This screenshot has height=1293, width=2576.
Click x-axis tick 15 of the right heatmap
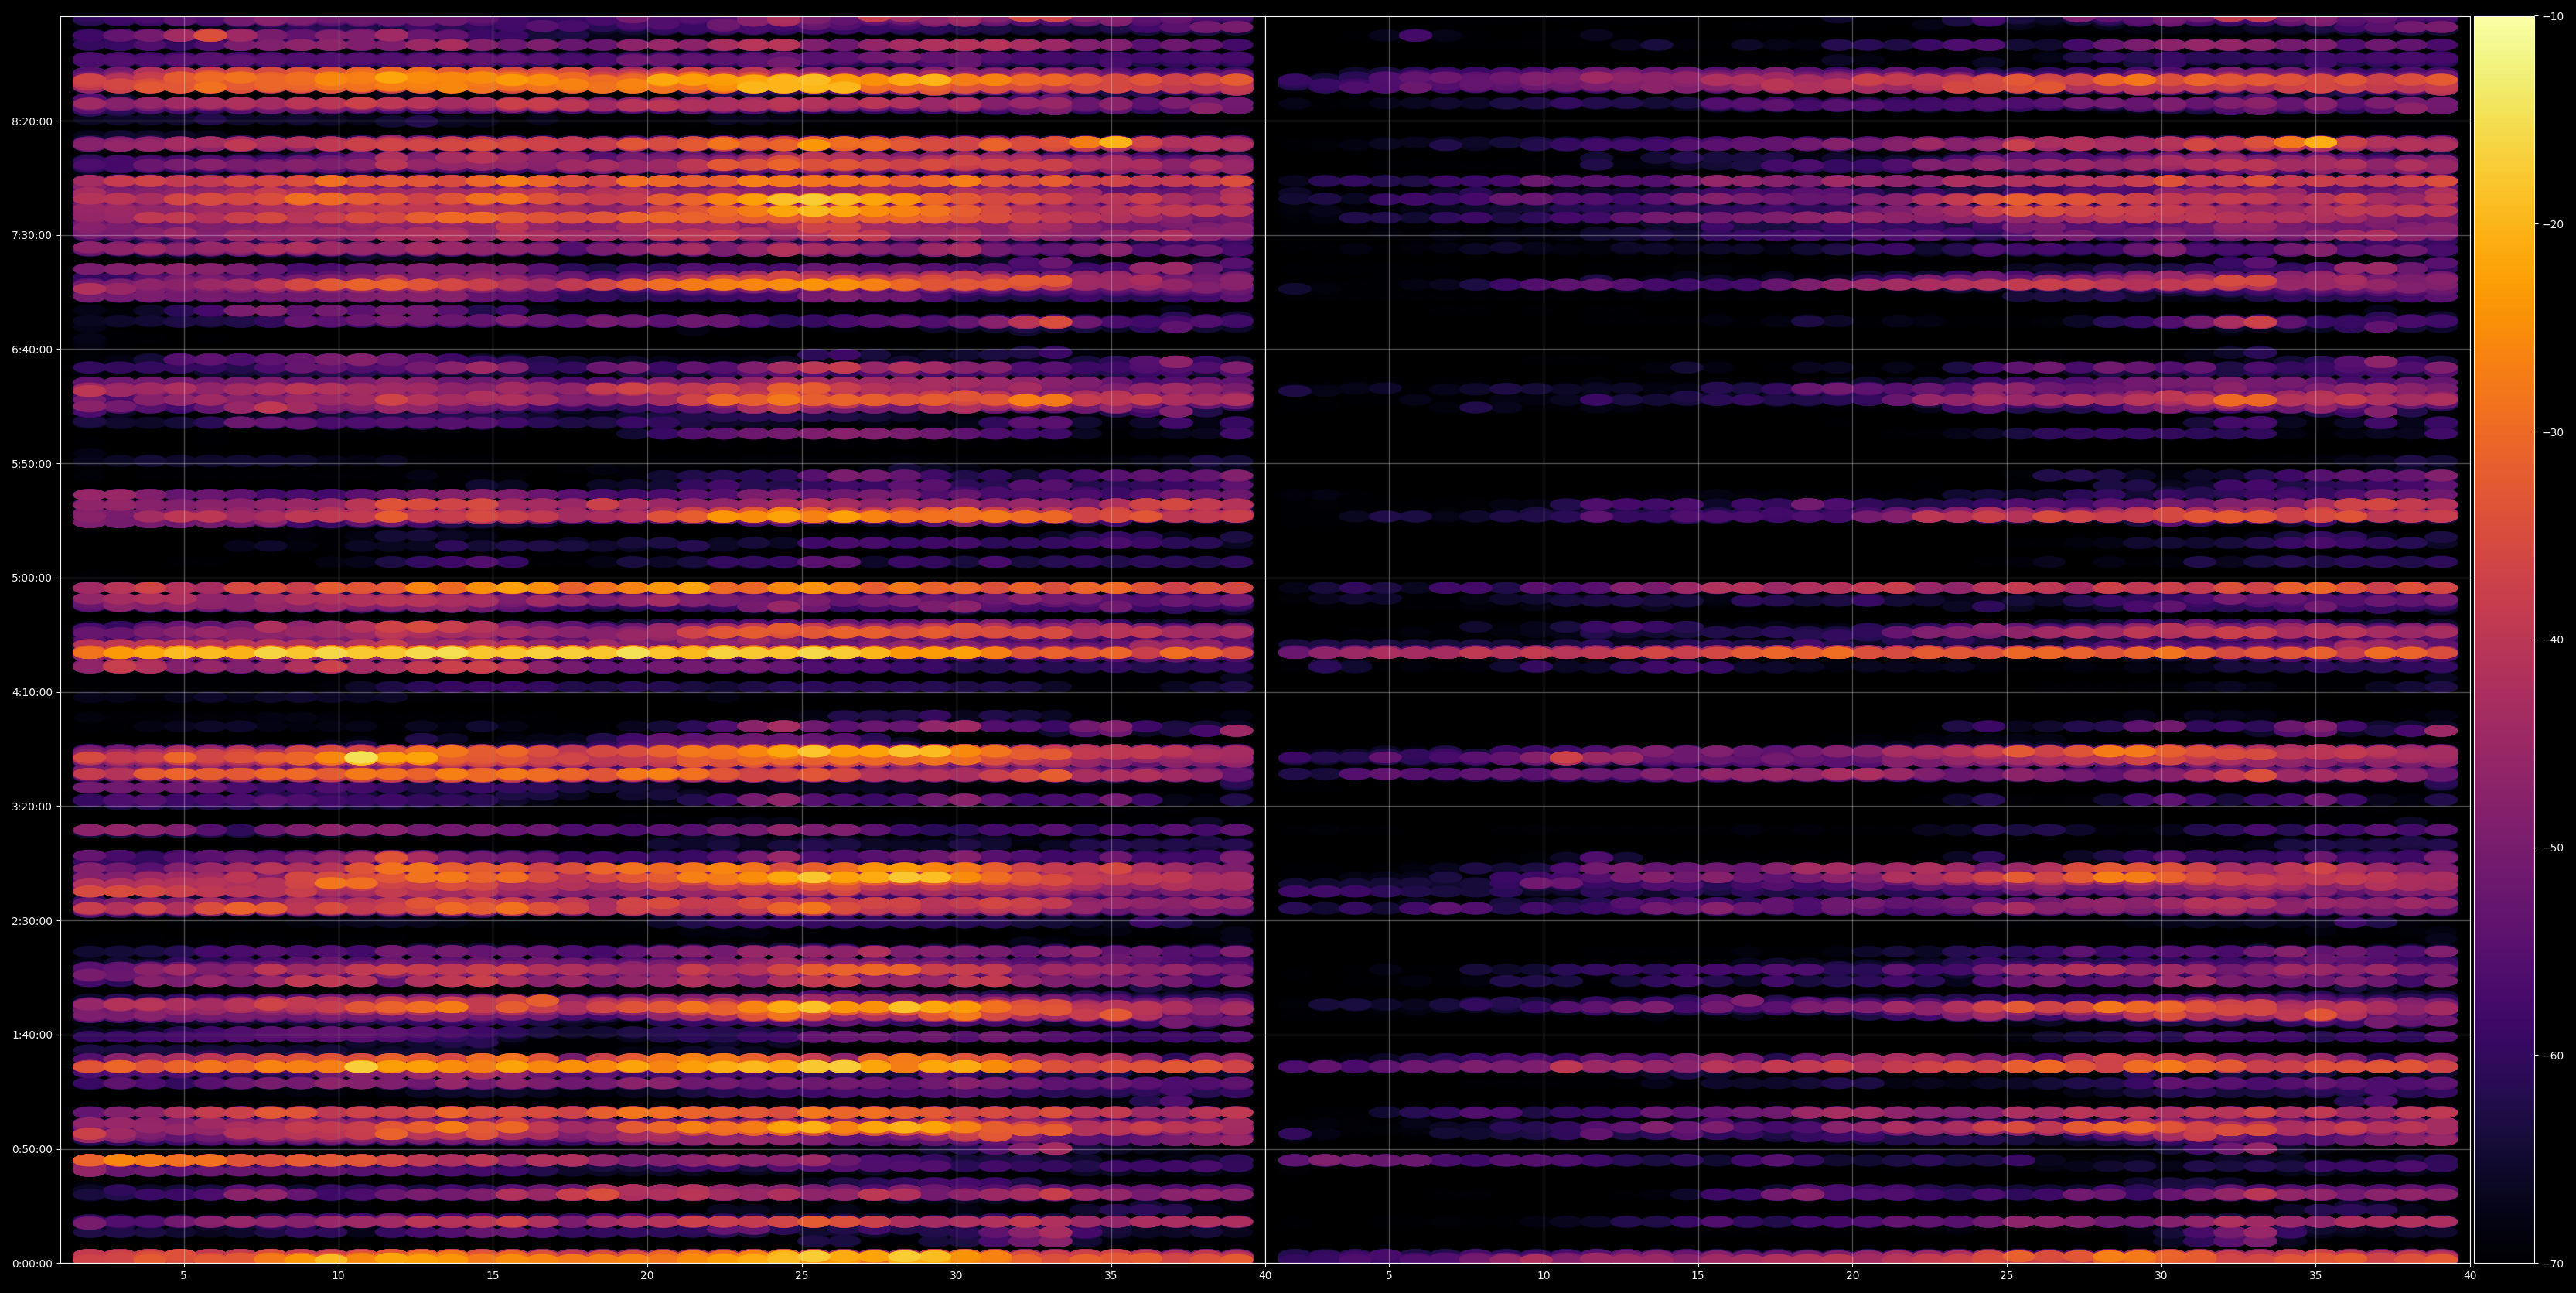click(x=1698, y=1275)
